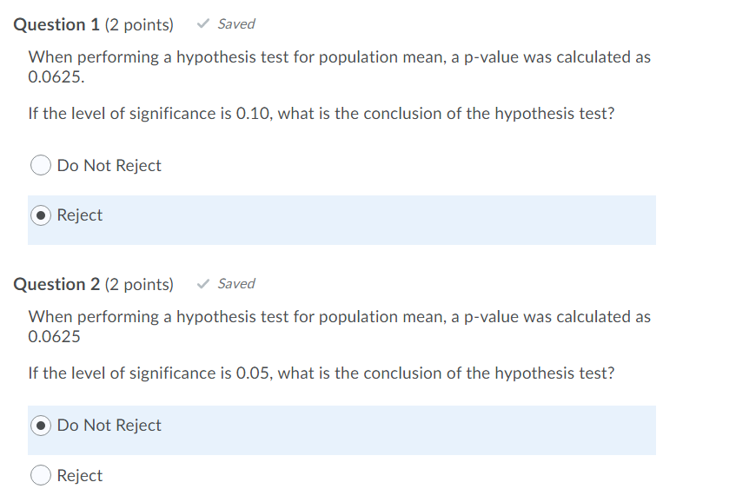Click the Saved status text for Question 2
Image resolution: width=736 pixels, height=502 pixels.
(x=236, y=284)
